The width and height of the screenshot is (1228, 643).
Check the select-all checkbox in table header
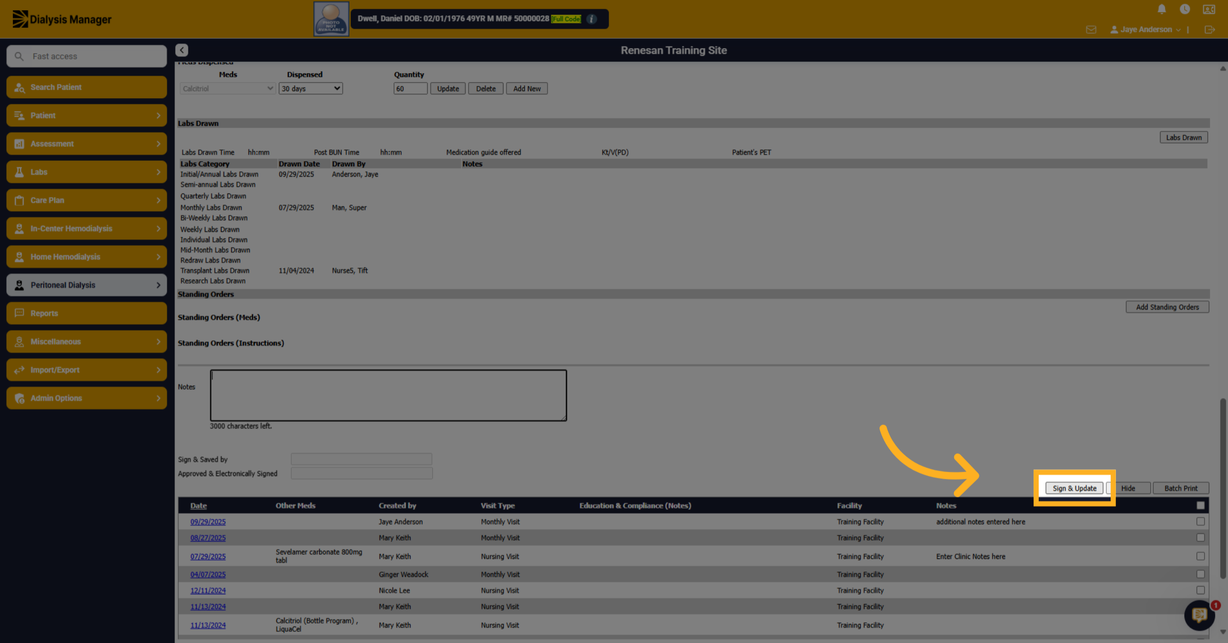[1200, 505]
